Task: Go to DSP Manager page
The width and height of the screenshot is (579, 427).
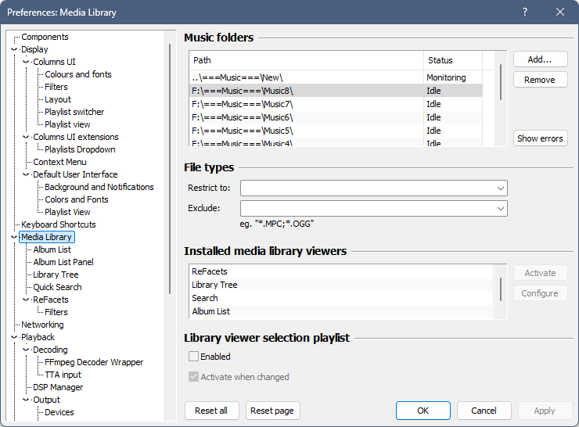Action: pyautogui.click(x=58, y=387)
